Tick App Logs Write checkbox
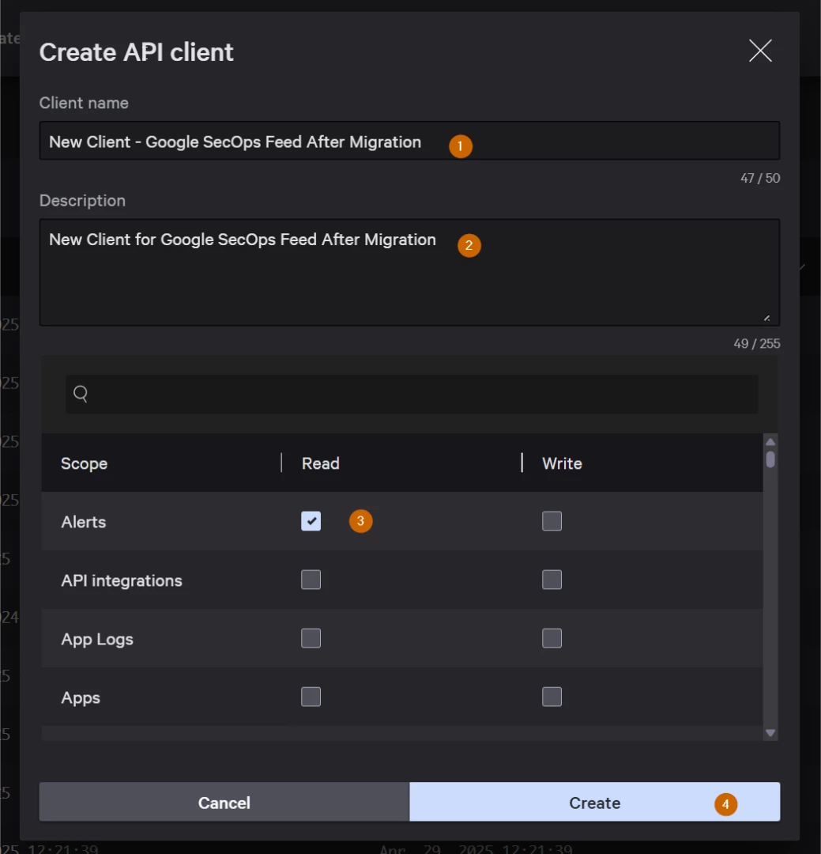The width and height of the screenshot is (821, 854). point(552,638)
